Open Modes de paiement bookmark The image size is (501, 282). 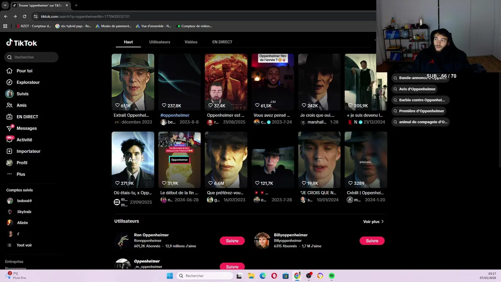pyautogui.click(x=114, y=26)
